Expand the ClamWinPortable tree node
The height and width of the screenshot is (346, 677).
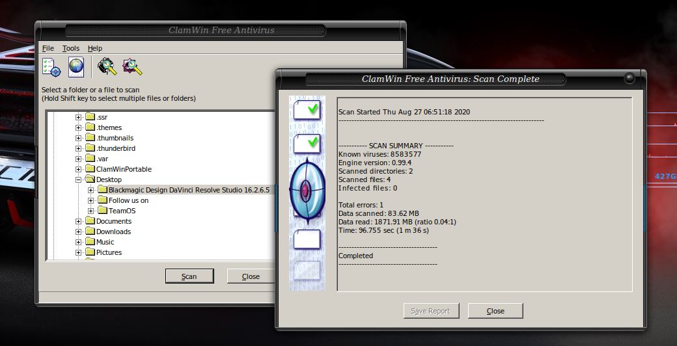coord(78,169)
